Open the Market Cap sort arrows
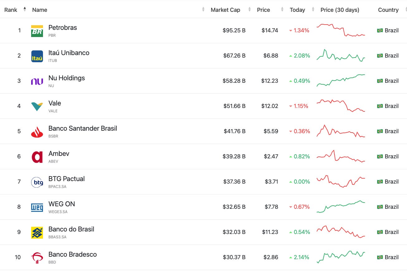Screen dimensions: 407x271 pyautogui.click(x=249, y=9)
